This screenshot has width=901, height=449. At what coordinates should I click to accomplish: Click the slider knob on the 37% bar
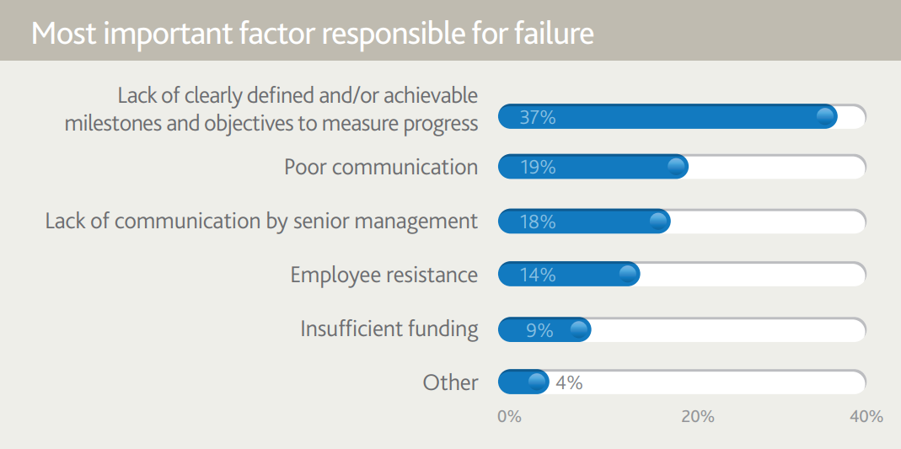(x=826, y=117)
